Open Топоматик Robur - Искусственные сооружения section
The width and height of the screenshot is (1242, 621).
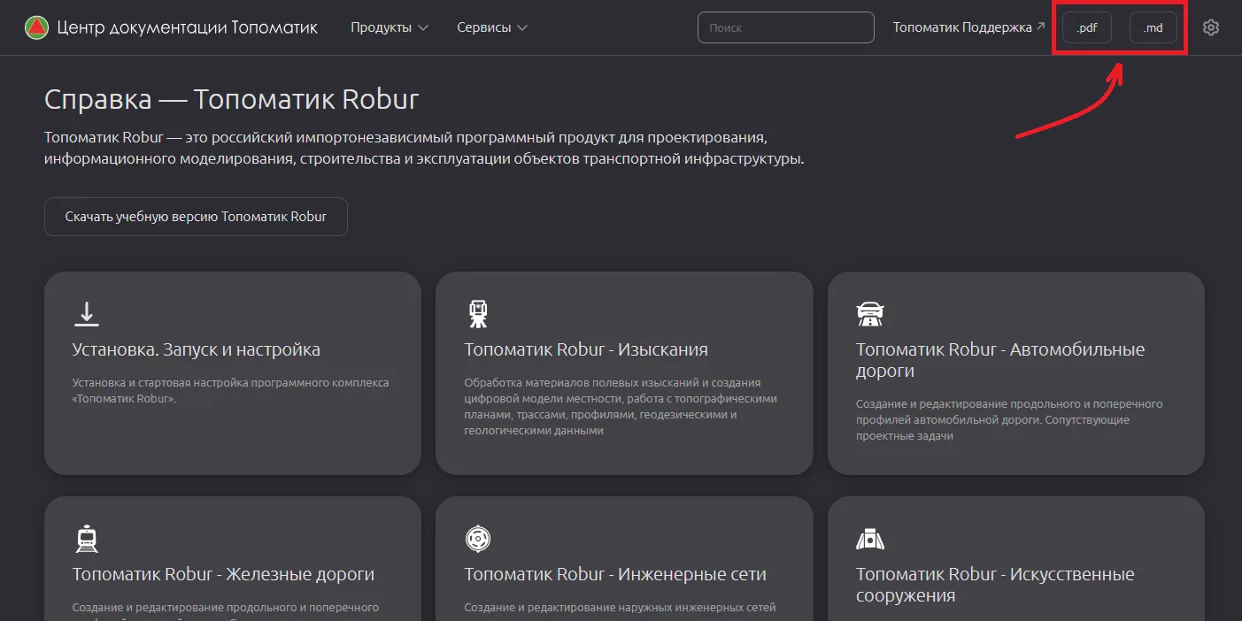pos(1016,559)
